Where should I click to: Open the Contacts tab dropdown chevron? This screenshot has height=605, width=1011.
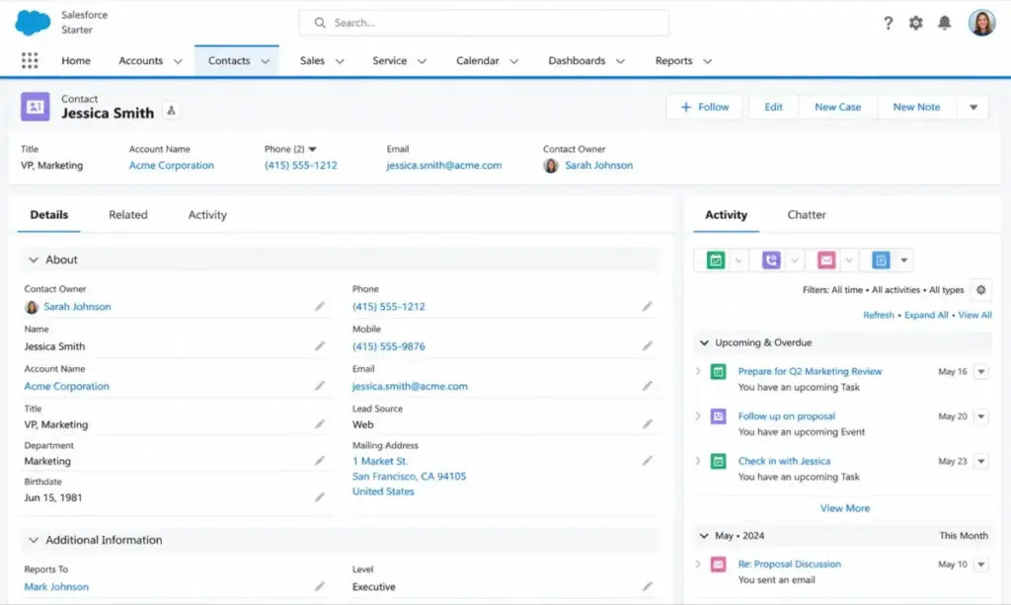pos(265,61)
